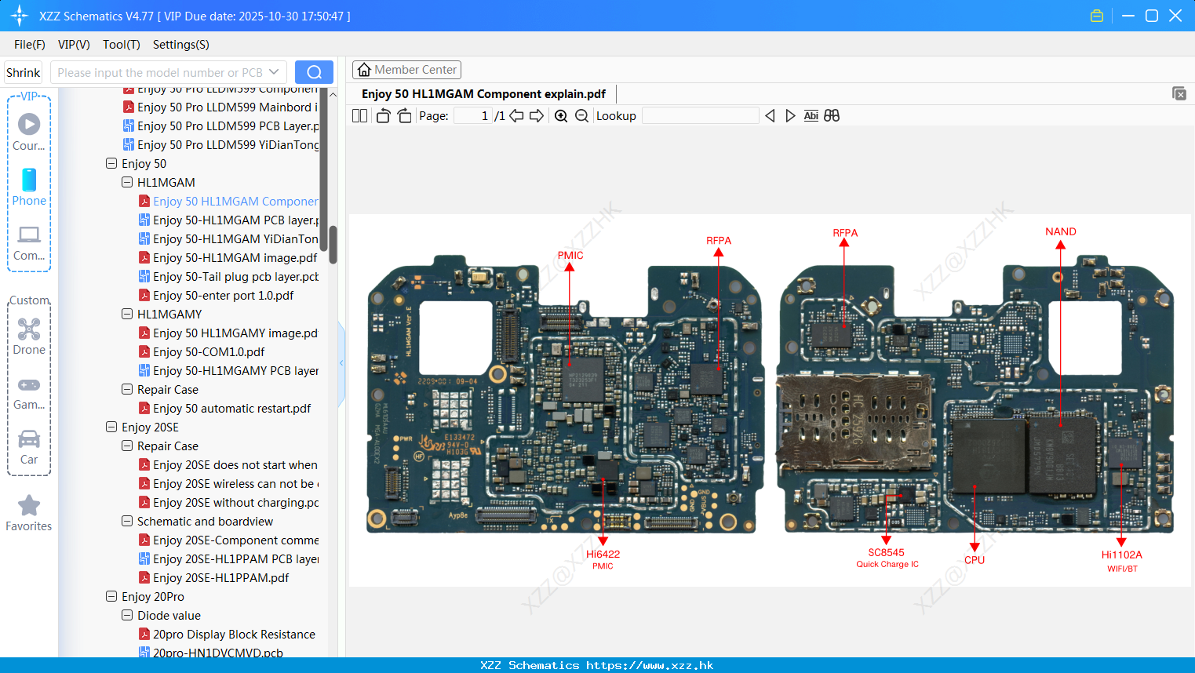Screen dimensions: 1195x673
Task: Collapse the Diode value folder
Action: tap(126, 615)
